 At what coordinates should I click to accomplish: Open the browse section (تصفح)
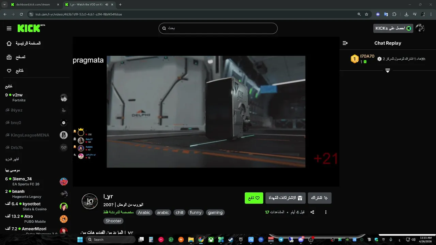pos(20,57)
